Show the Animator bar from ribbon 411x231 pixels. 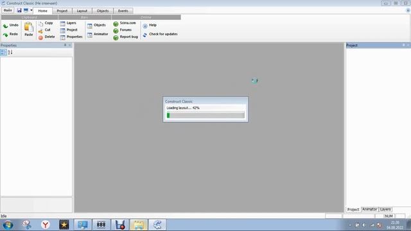98,34
